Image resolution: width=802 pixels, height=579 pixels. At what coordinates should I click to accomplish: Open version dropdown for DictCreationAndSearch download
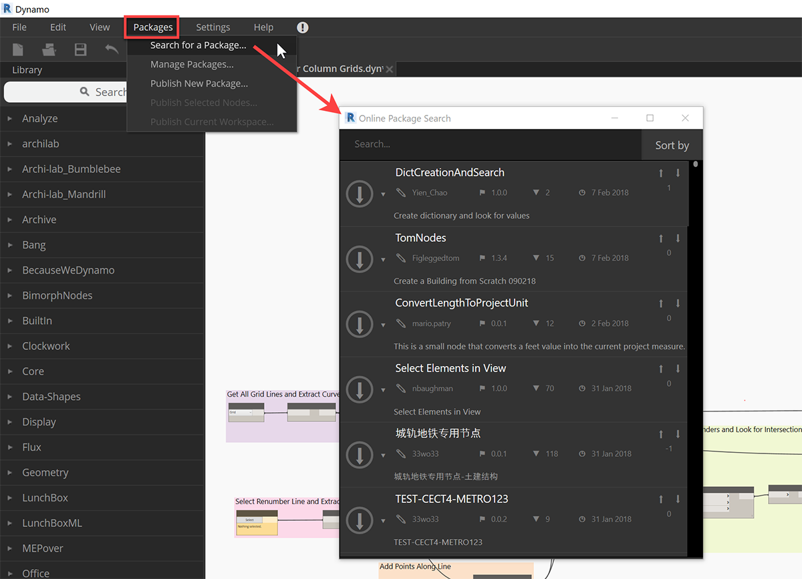click(x=383, y=194)
